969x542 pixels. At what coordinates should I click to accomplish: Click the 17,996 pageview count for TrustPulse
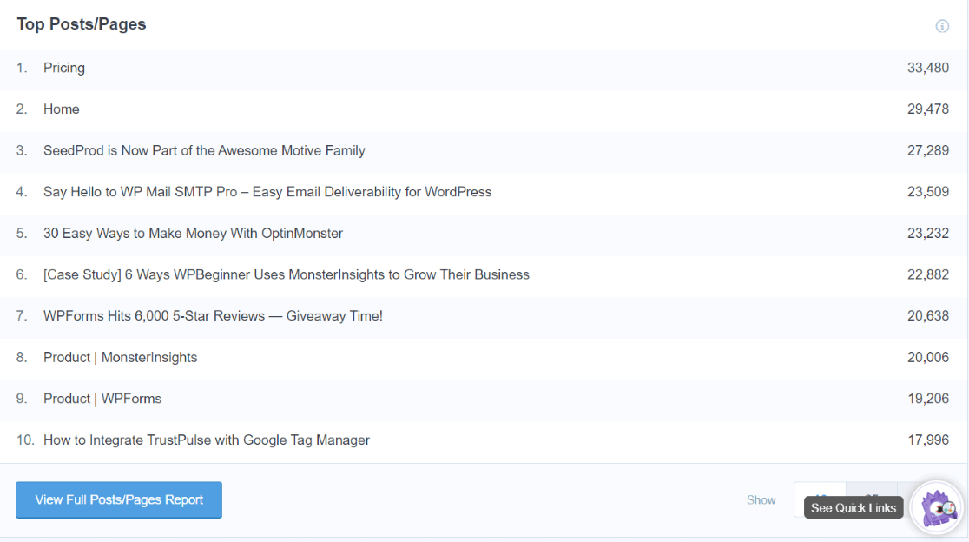(x=928, y=440)
